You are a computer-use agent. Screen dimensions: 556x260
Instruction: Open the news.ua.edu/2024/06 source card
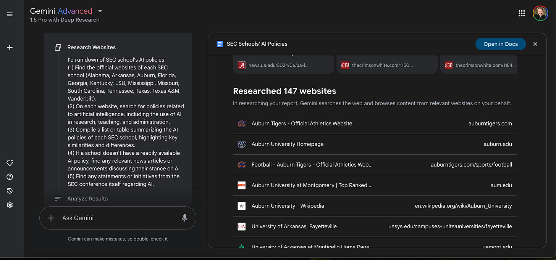tap(284, 64)
